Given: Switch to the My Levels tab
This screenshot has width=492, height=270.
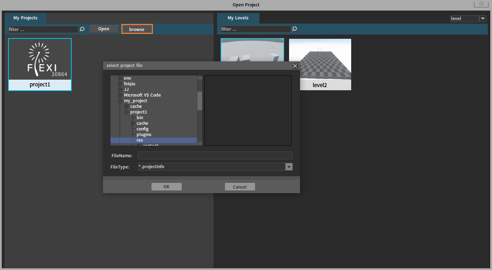Looking at the screenshot, I should (x=238, y=18).
